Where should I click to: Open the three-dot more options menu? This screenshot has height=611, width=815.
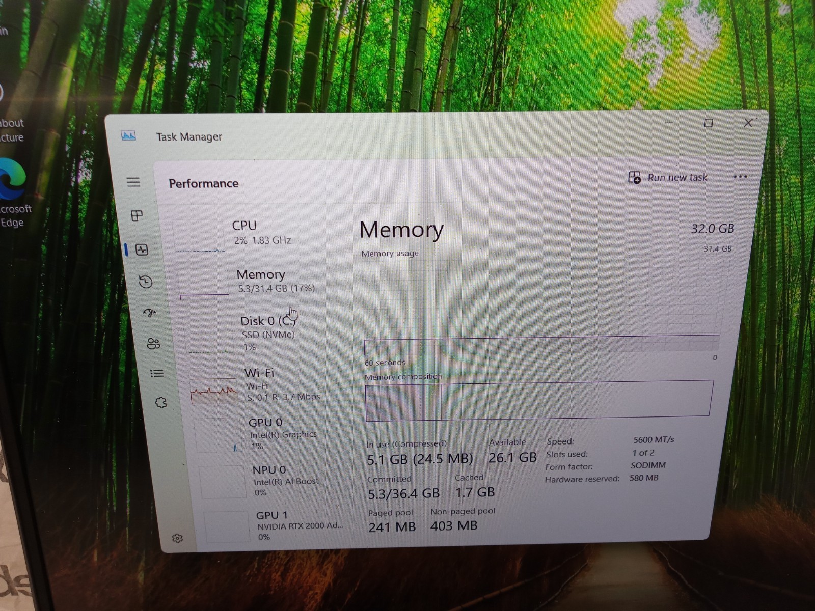(x=740, y=177)
